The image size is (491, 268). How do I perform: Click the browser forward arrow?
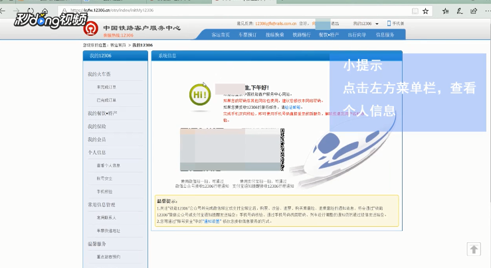pyautogui.click(x=17, y=11)
